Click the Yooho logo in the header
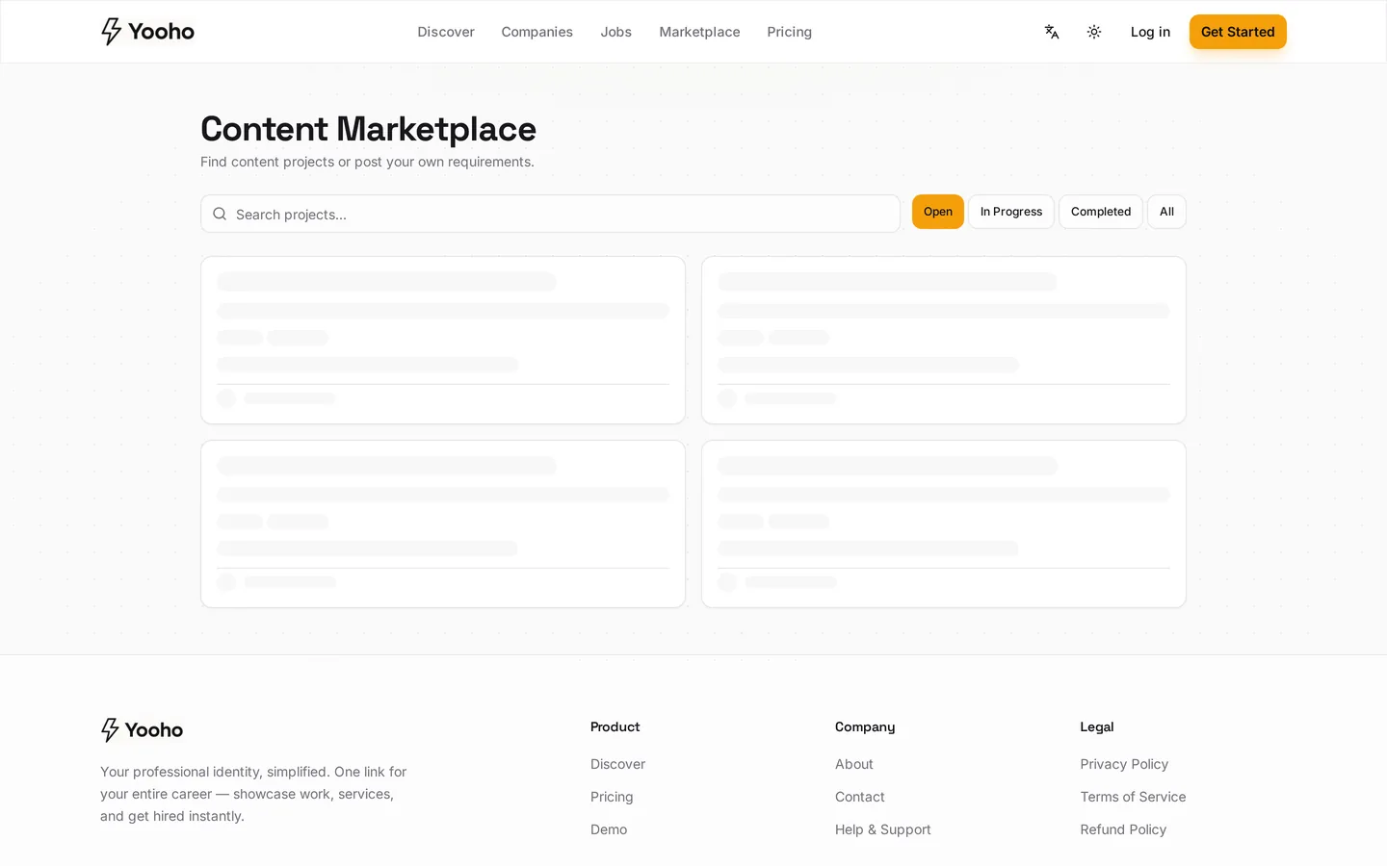 coord(147,32)
